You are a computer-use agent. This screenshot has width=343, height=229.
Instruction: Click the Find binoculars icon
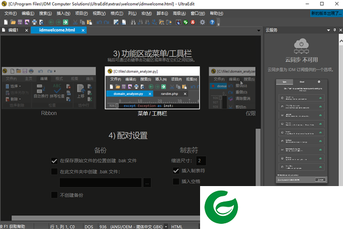pyautogui.click(x=133, y=22)
